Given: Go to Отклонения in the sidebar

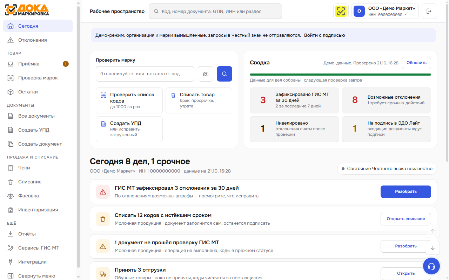Looking at the screenshot, I should click(38, 40).
